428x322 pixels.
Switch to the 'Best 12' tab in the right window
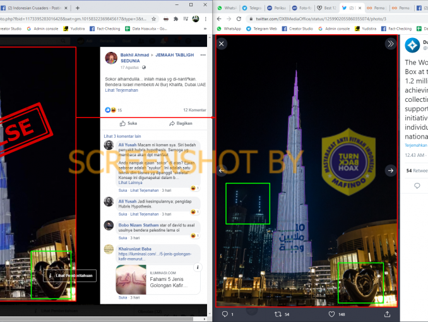click(327, 8)
